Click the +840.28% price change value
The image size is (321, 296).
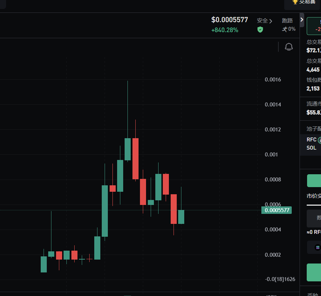(x=225, y=30)
